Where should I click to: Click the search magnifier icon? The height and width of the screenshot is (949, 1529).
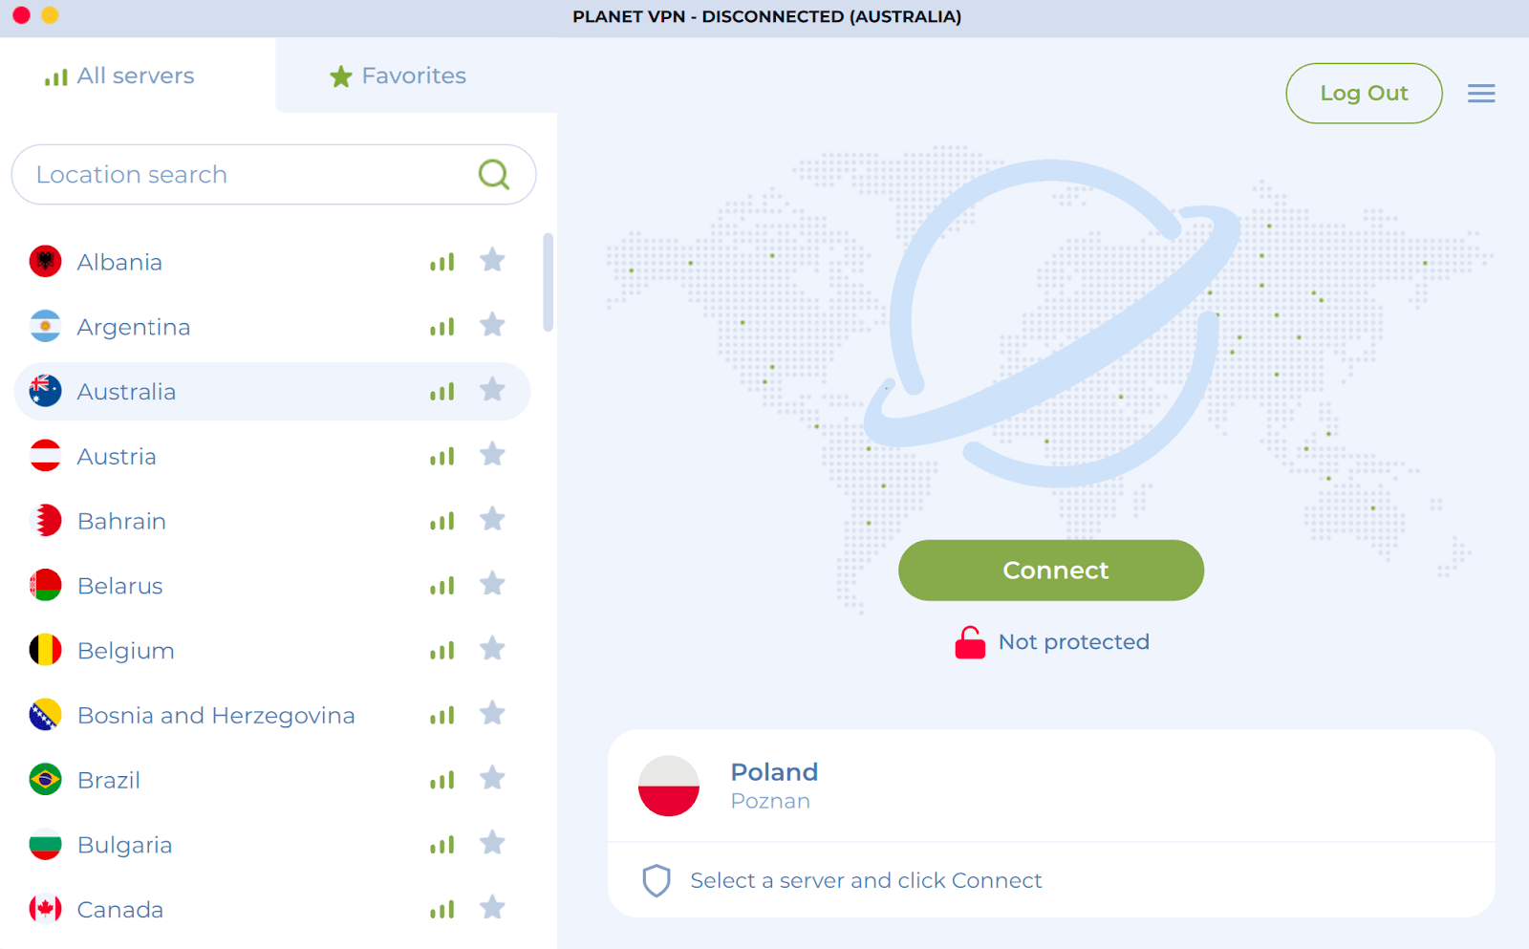[494, 174]
